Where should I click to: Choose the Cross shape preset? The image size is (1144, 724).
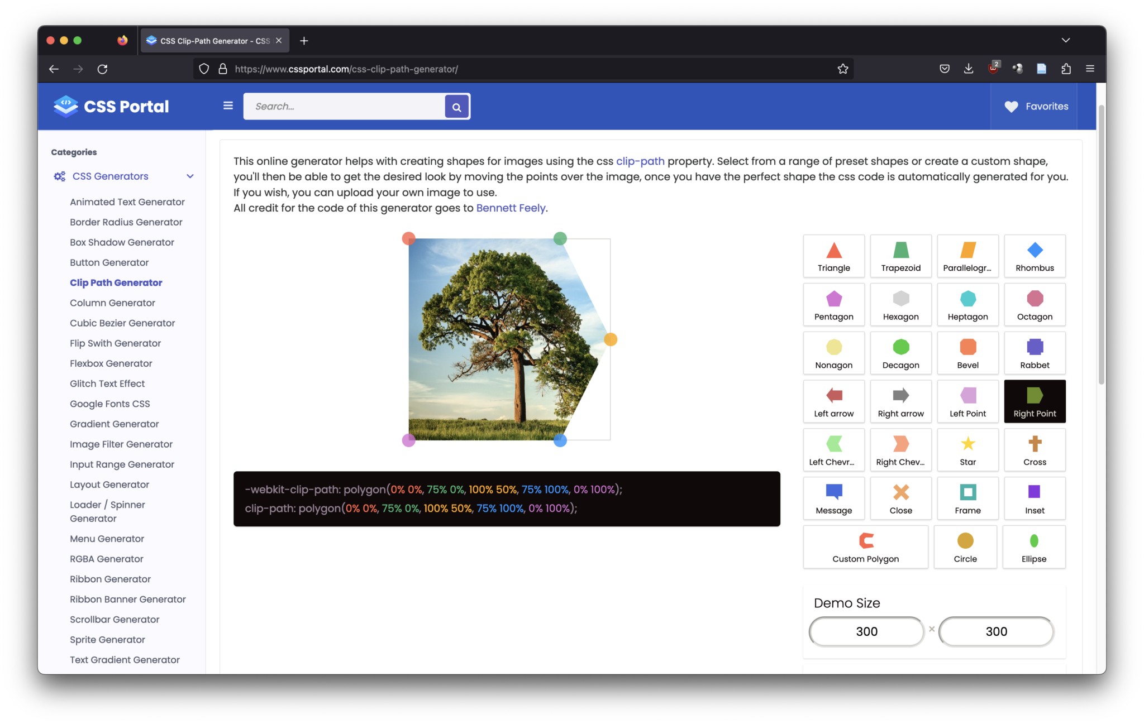pyautogui.click(x=1035, y=450)
